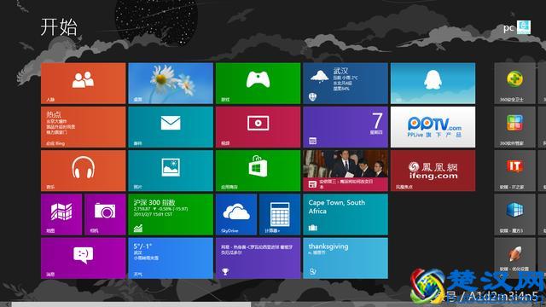The height and width of the screenshot is (307, 546).
Task: Launch the ifeng.com 凤凰网 tile
Action: tap(433, 171)
